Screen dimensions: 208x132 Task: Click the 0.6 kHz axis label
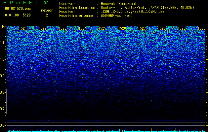tap(3, 125)
